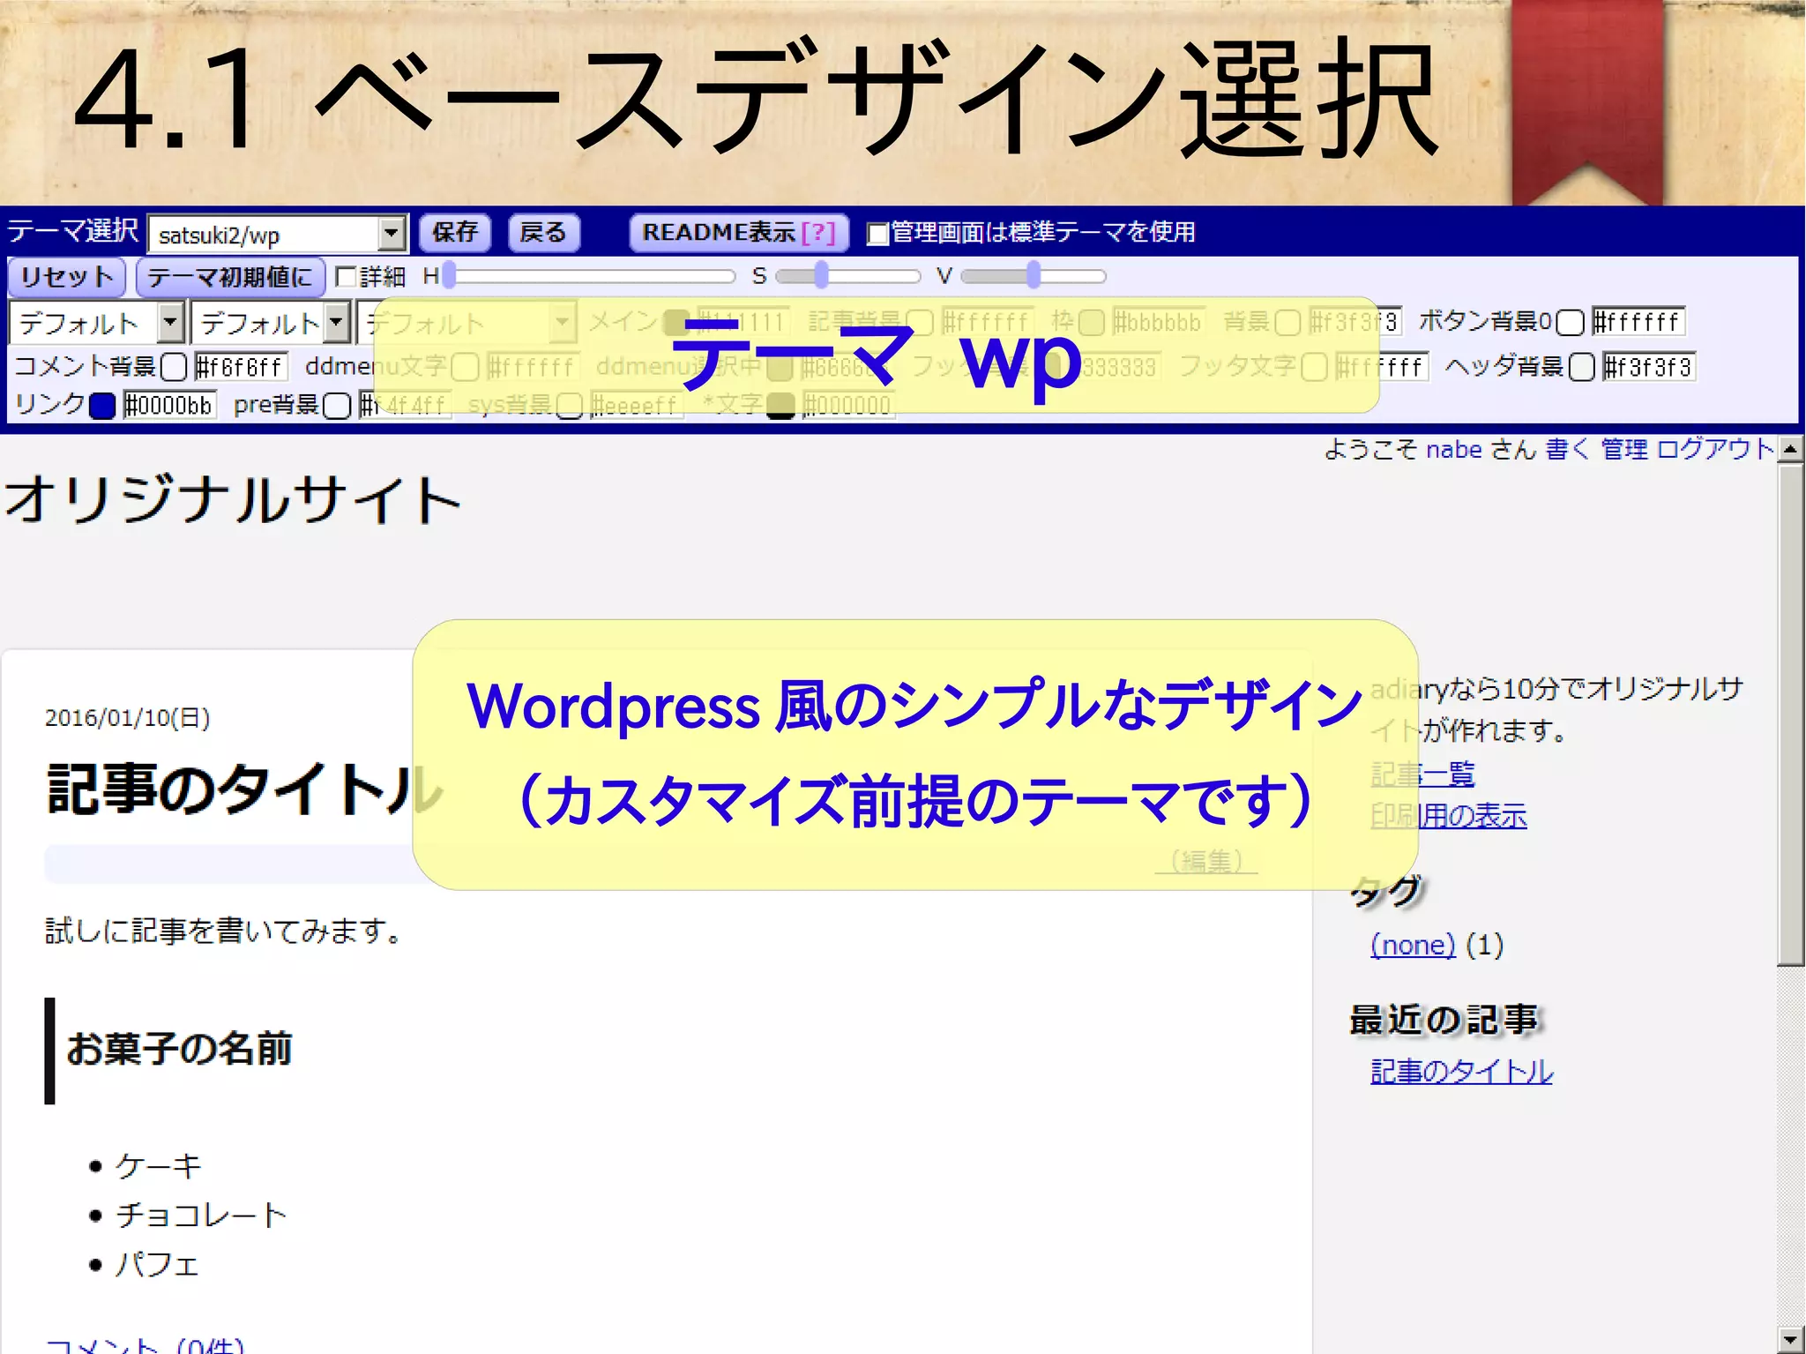Open the third デフォルト dropdown
The image size is (1806, 1354).
(467, 322)
